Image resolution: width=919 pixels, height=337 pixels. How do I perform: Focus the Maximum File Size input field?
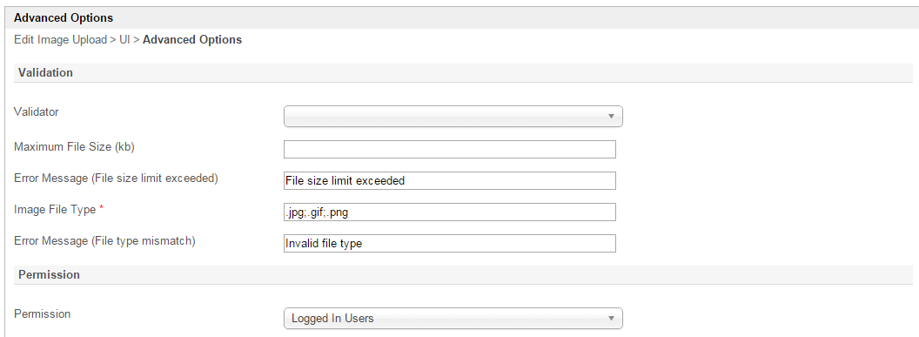pos(450,150)
